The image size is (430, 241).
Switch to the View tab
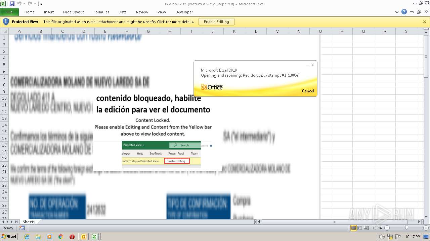(162, 12)
